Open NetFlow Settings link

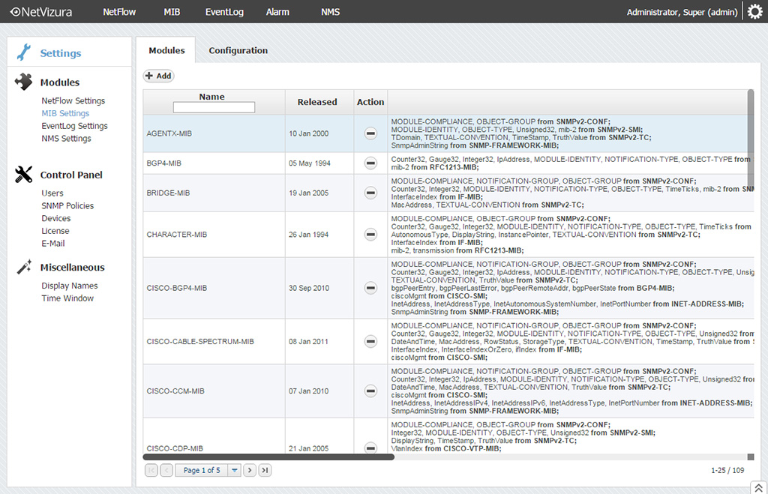(73, 100)
